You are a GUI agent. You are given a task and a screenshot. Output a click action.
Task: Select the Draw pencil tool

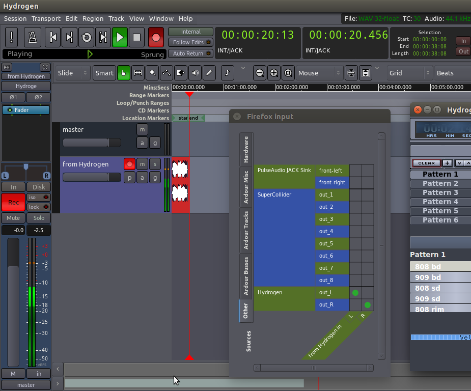pos(209,73)
